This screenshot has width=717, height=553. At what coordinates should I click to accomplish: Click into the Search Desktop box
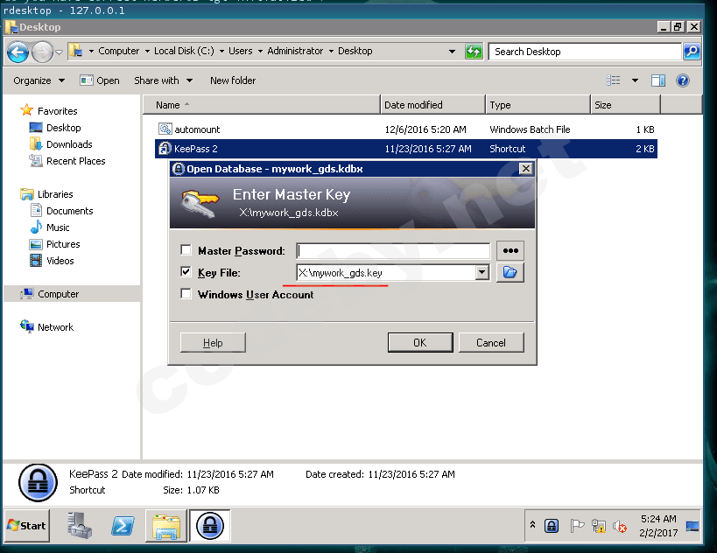(x=585, y=52)
